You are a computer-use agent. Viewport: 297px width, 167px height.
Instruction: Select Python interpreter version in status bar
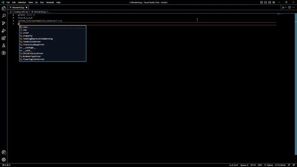point(280,165)
